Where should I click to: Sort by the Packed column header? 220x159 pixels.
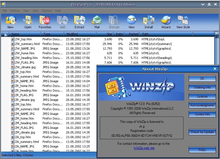click(x=134, y=34)
